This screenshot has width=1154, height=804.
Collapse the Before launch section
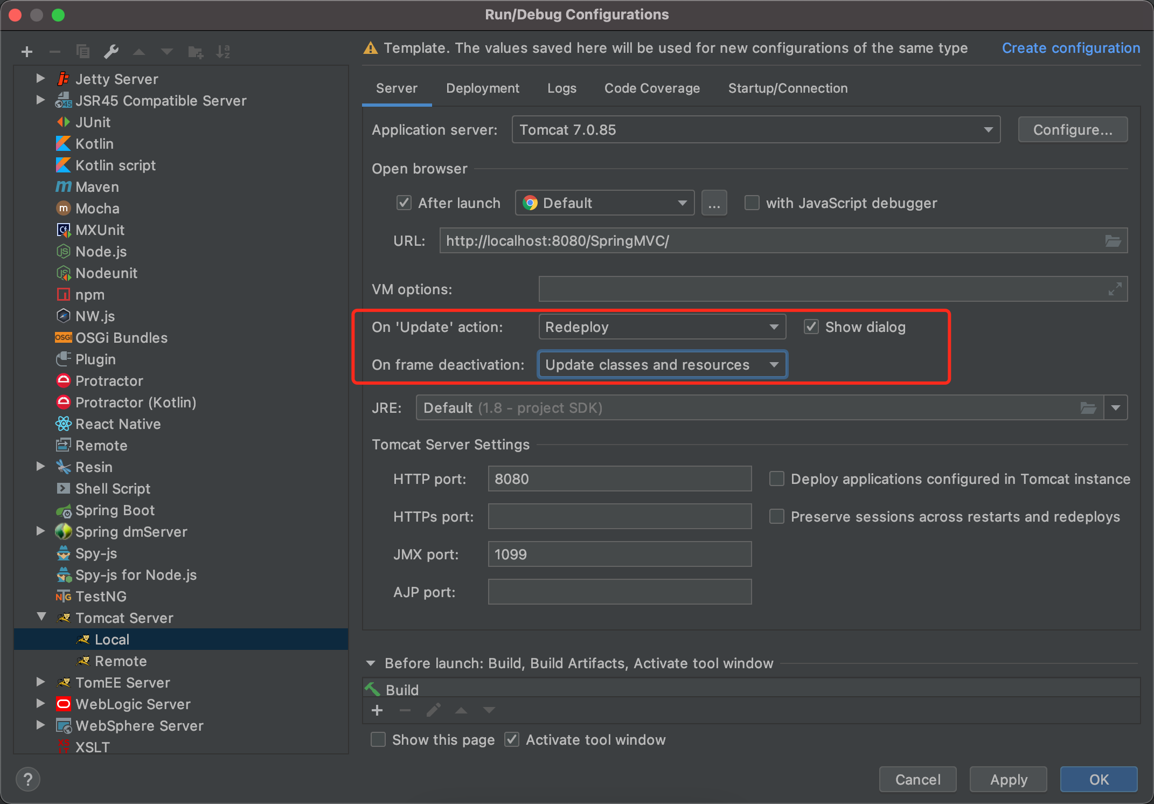(371, 663)
